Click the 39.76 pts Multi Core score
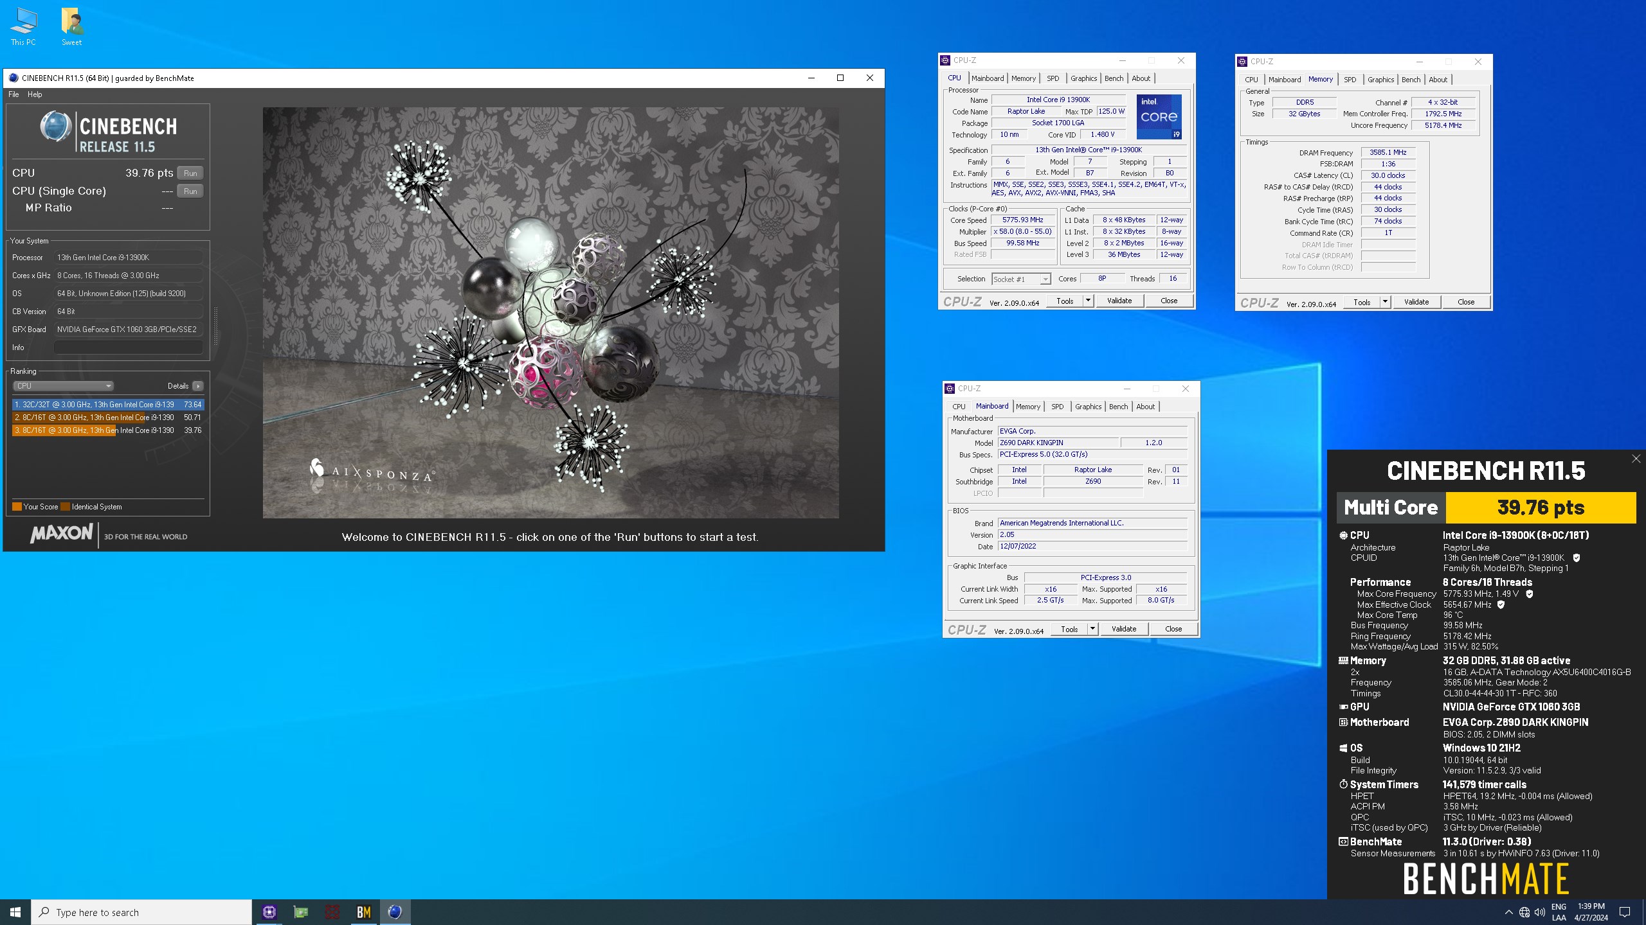Image resolution: width=1646 pixels, height=925 pixels. tap(1541, 507)
